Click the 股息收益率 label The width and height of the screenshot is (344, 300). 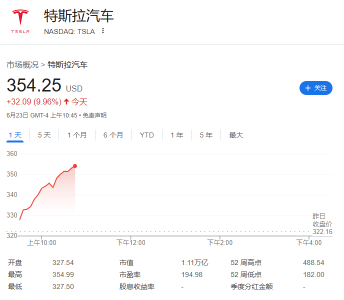[x=137, y=286]
